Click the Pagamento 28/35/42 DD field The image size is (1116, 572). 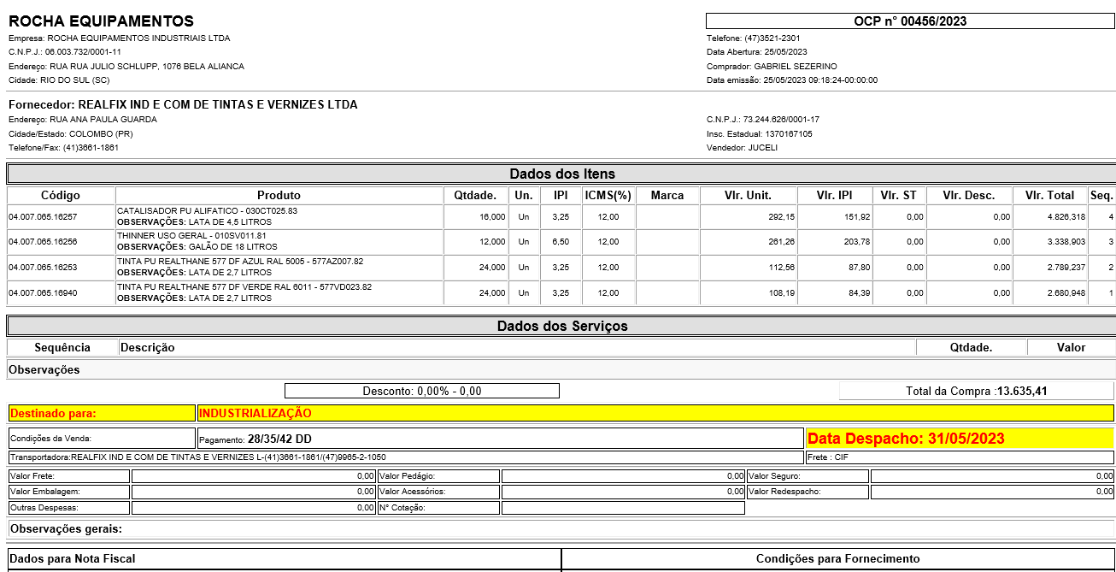(500, 439)
